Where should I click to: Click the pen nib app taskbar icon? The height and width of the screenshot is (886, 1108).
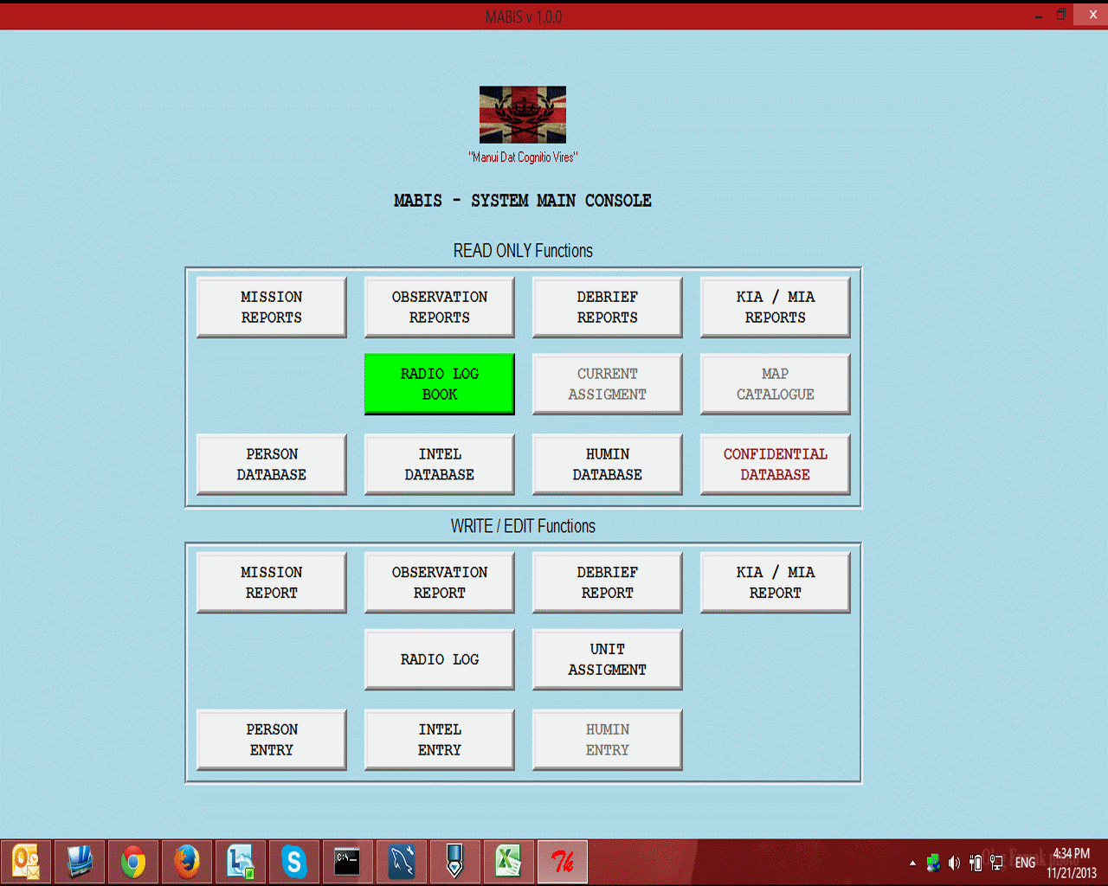pos(455,862)
